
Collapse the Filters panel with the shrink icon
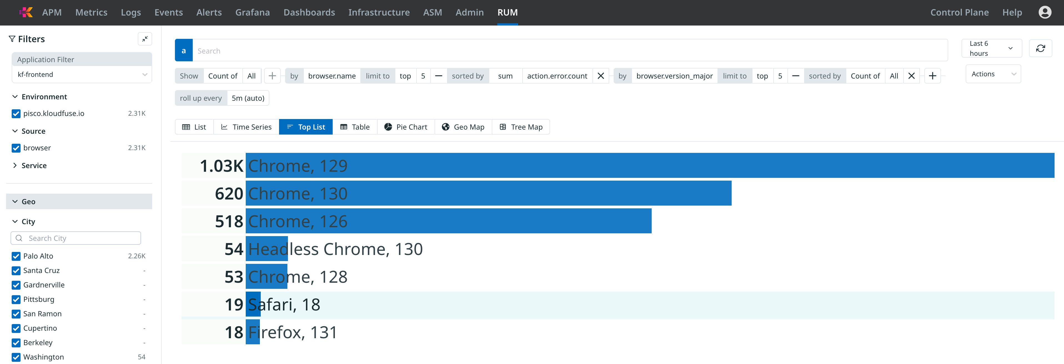click(x=145, y=39)
